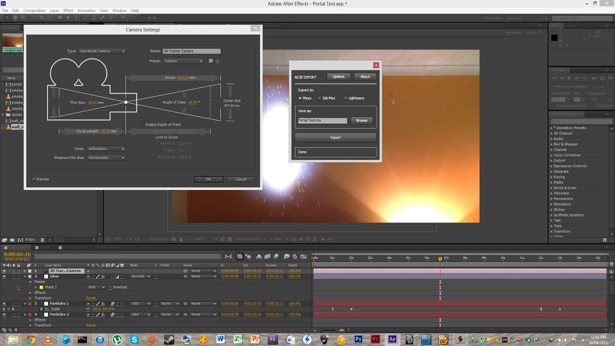This screenshot has width=615, height=346.
Task: Open Steam from the taskbar
Action: pos(169,339)
